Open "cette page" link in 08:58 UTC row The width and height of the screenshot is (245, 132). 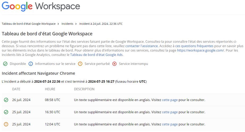[170, 100]
